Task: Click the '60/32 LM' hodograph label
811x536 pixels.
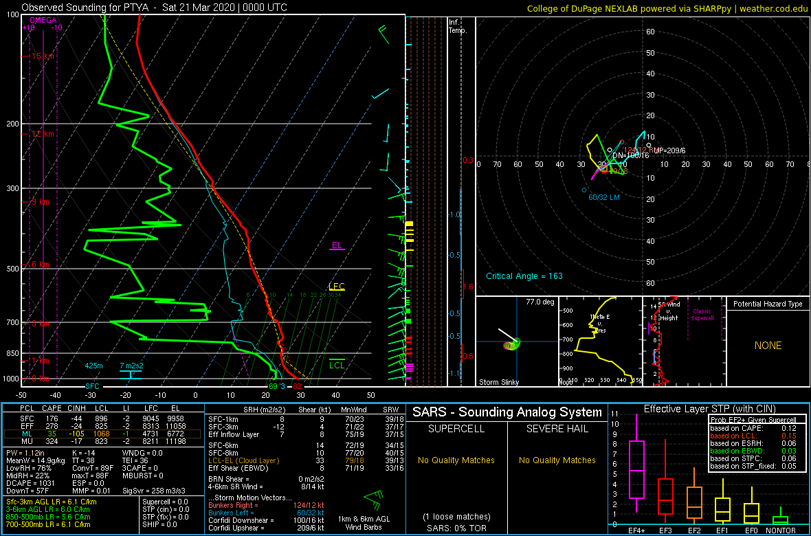Action: [604, 198]
